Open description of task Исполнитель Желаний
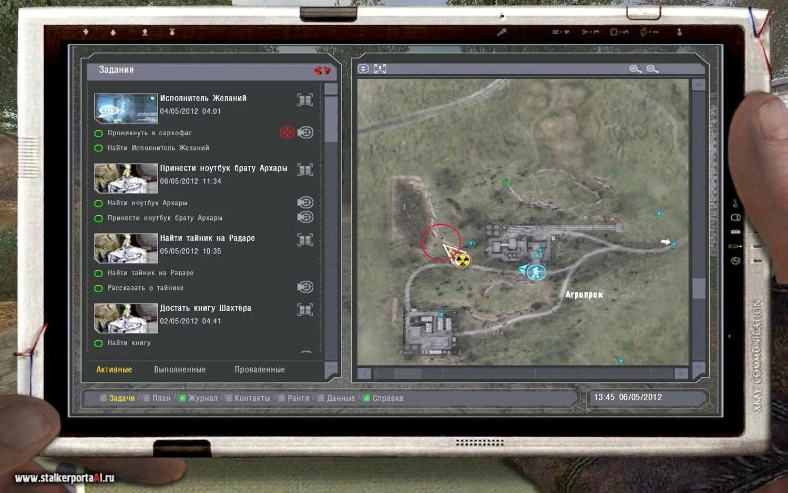 (x=305, y=99)
